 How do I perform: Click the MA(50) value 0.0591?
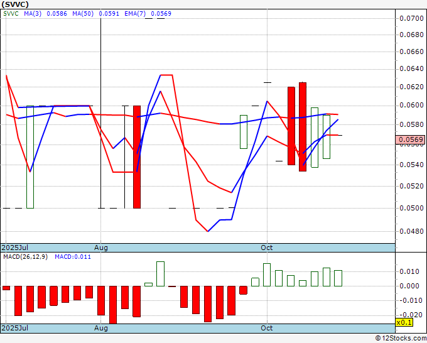(109, 14)
